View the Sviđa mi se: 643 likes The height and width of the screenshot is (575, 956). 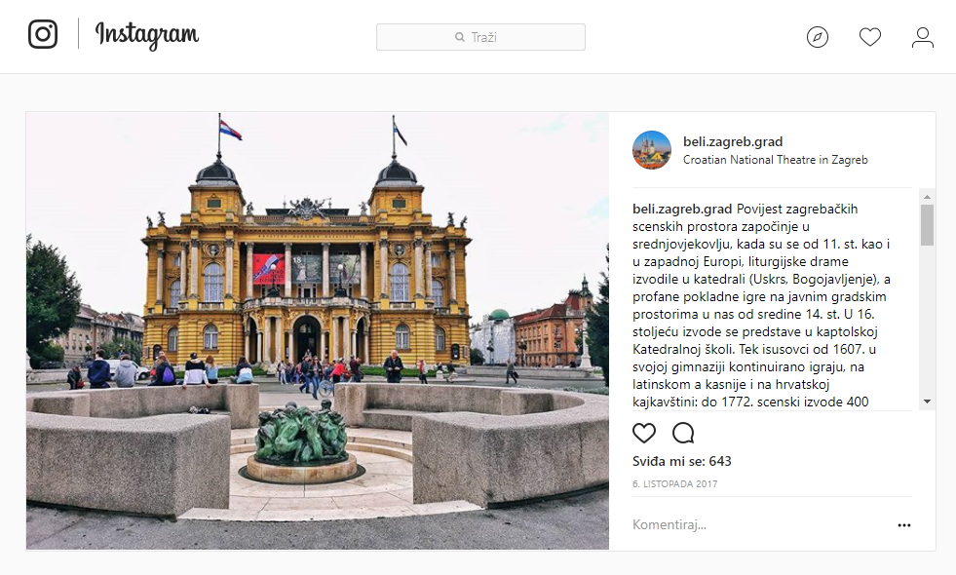681,462
